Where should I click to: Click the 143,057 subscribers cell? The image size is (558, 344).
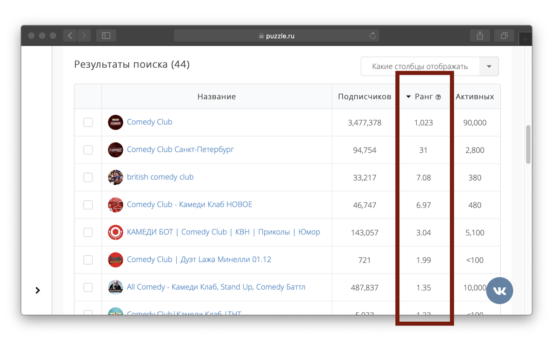[x=365, y=232]
